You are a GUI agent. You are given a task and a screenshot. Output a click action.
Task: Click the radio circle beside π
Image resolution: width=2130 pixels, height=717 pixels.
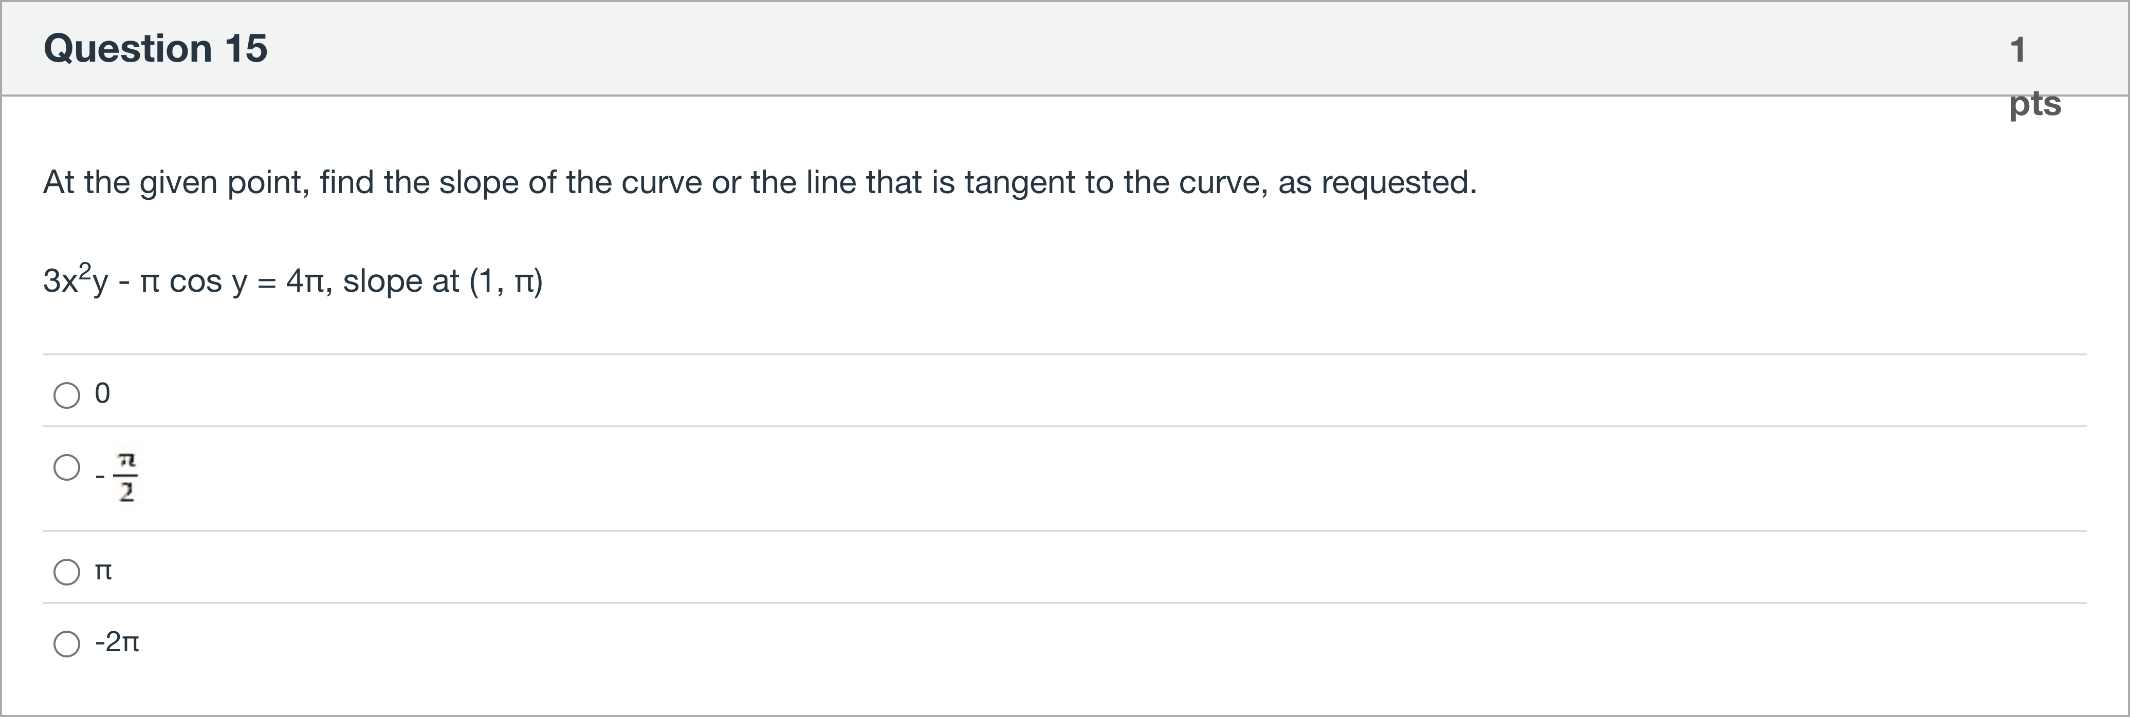[66, 572]
